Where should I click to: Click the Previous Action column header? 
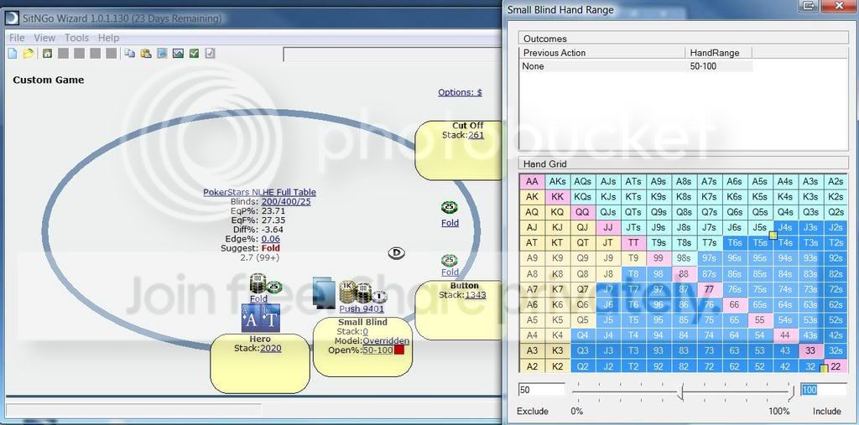point(602,53)
